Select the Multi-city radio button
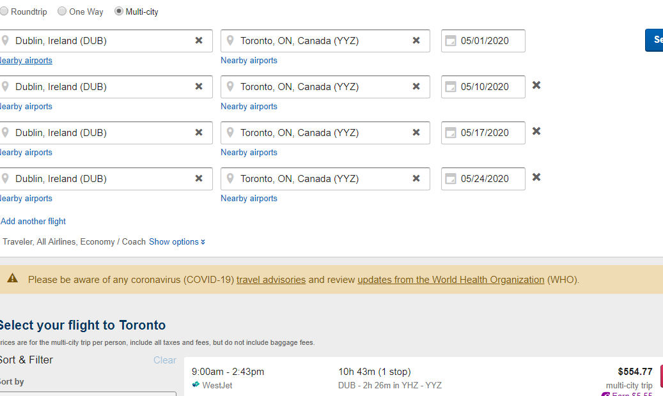The image size is (663, 396). [119, 11]
